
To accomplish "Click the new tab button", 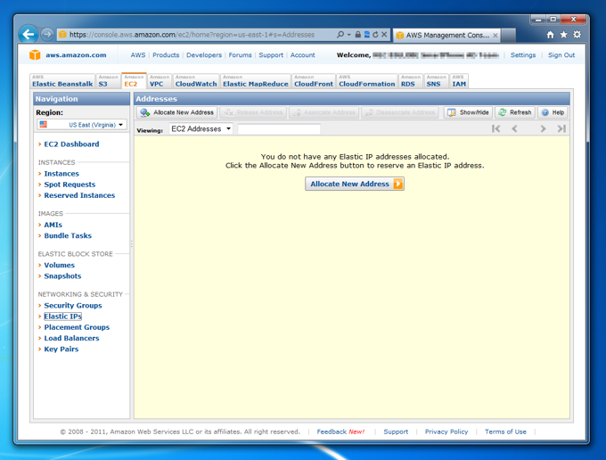I will pos(509,35).
